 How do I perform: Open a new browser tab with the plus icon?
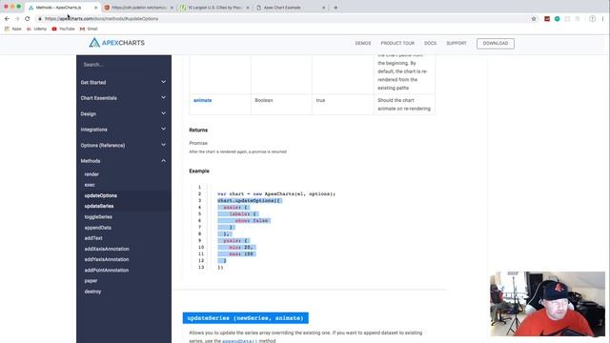tap(335, 8)
